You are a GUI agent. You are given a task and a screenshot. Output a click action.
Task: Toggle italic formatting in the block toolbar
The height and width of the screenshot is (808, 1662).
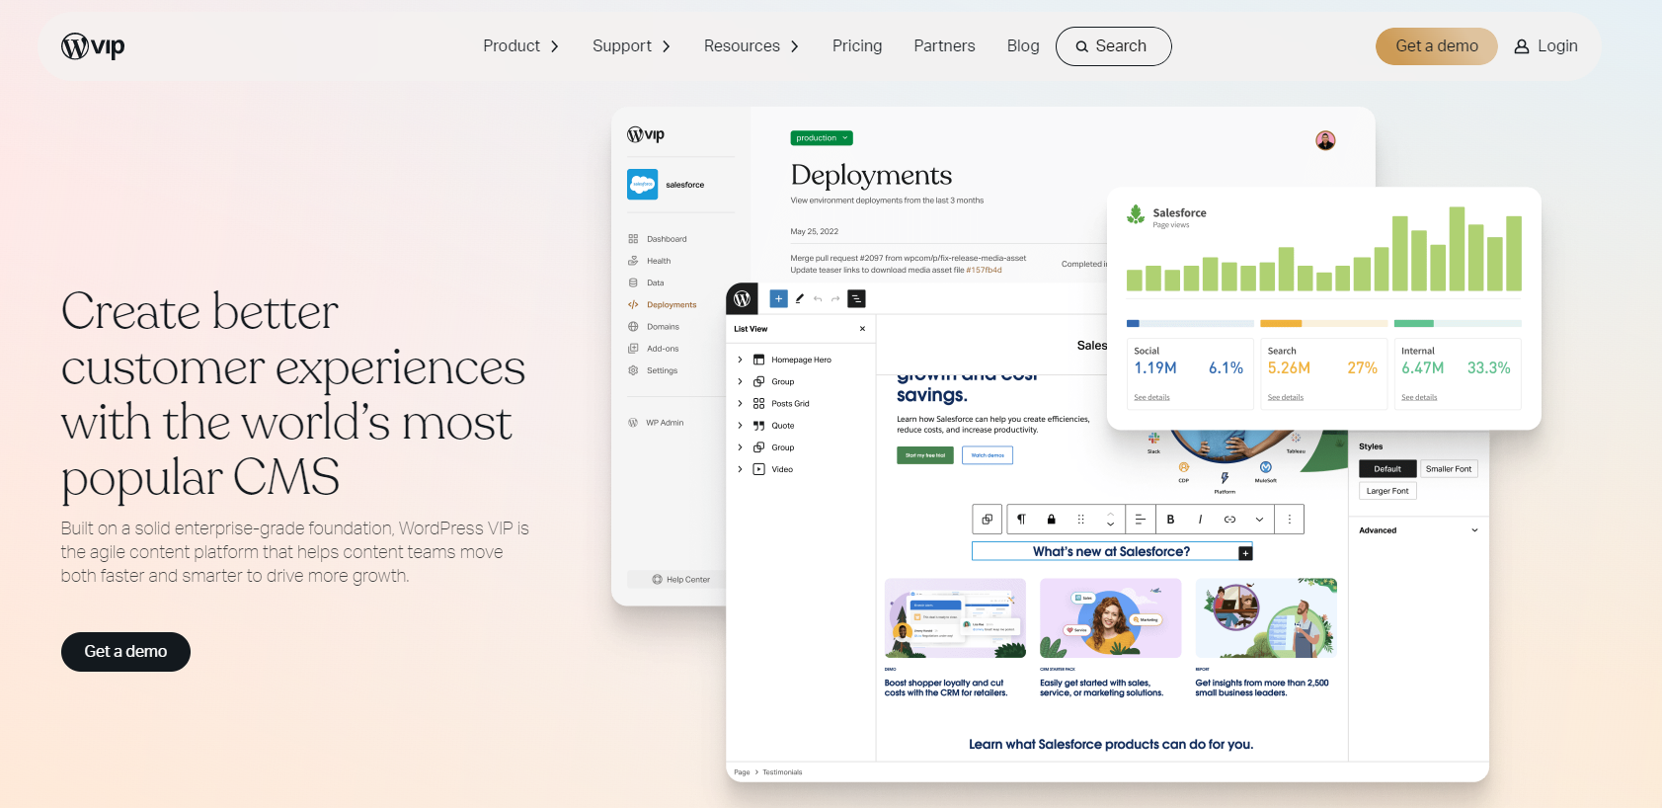point(1201,520)
